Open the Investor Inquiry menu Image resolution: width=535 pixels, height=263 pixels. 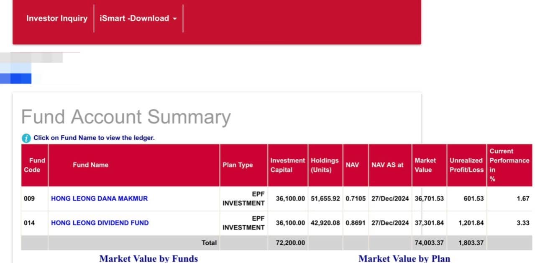57,18
